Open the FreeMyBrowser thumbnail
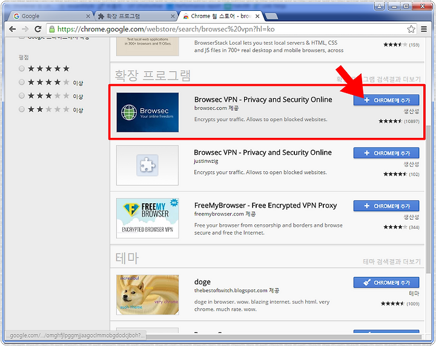The image size is (436, 346). coord(147,218)
